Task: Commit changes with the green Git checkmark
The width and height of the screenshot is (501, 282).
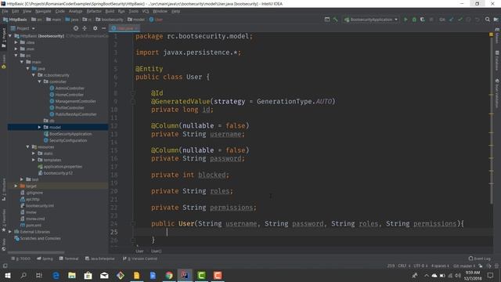Action: point(460,20)
